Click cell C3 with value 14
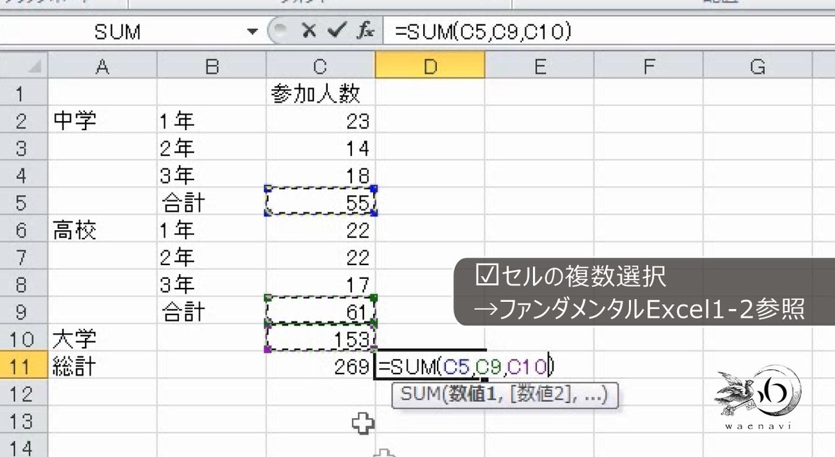 coord(320,148)
